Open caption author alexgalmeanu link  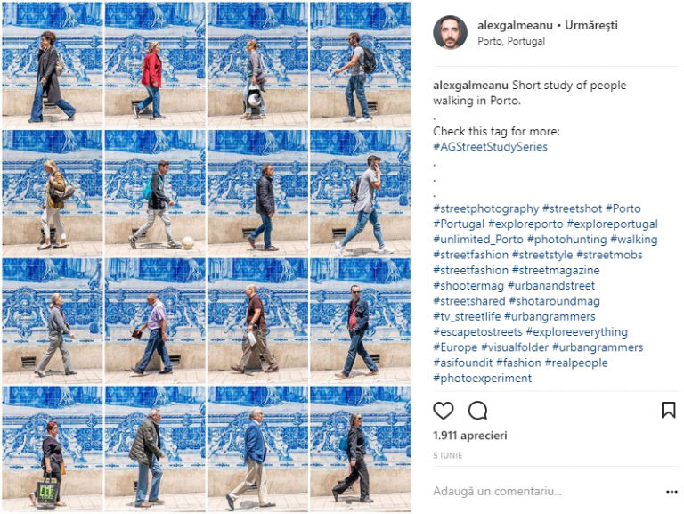pos(470,86)
